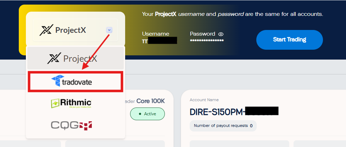The image size is (346, 147).
Task: Choose ProjectX option in the open list
Action: click(x=76, y=58)
